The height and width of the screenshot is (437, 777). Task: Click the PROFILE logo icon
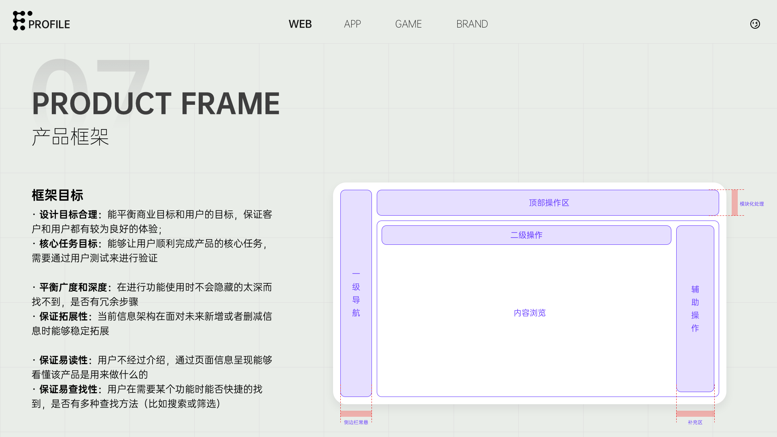[19, 21]
